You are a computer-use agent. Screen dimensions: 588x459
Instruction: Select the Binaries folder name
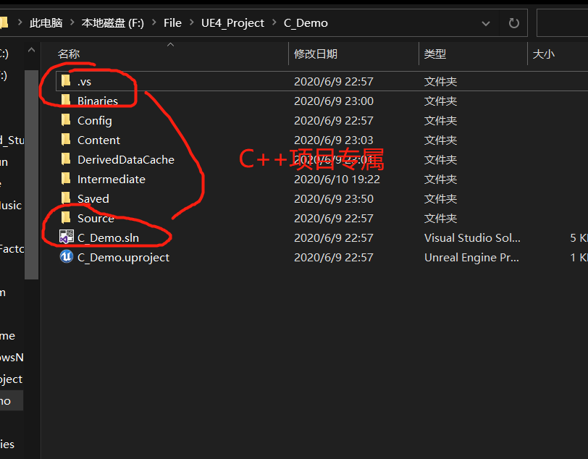point(98,101)
